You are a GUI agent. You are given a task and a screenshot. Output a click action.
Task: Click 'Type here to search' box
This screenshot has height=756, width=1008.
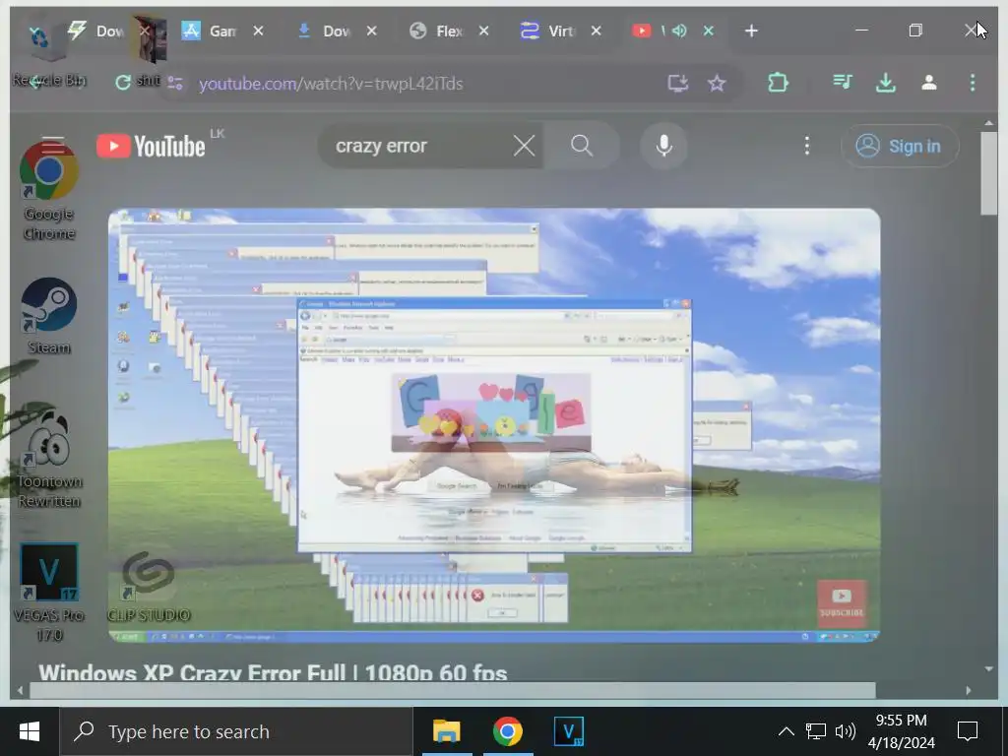[236, 731]
